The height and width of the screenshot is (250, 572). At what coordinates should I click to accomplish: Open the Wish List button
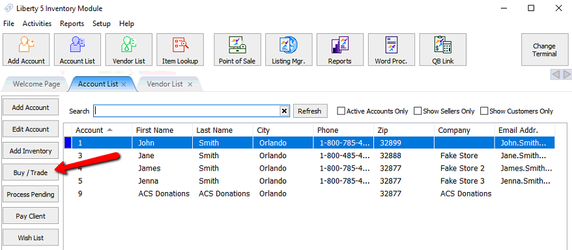point(30,238)
